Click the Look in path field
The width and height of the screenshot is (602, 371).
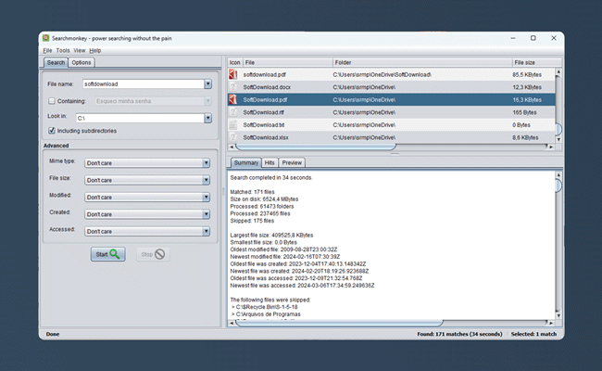(x=140, y=118)
